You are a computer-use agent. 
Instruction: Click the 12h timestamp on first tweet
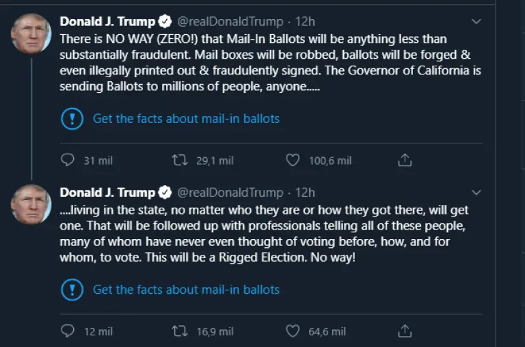point(305,21)
